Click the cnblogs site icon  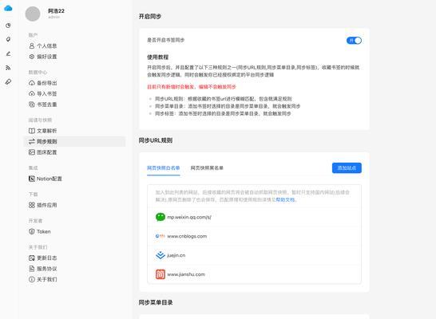pos(161,236)
